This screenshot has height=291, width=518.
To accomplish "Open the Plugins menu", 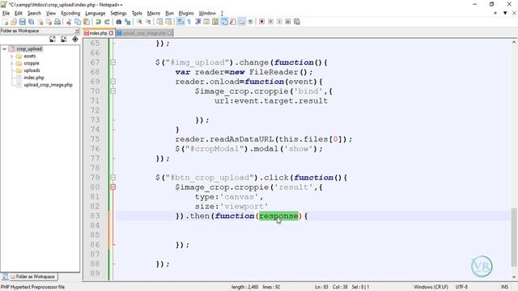I will pos(186,13).
